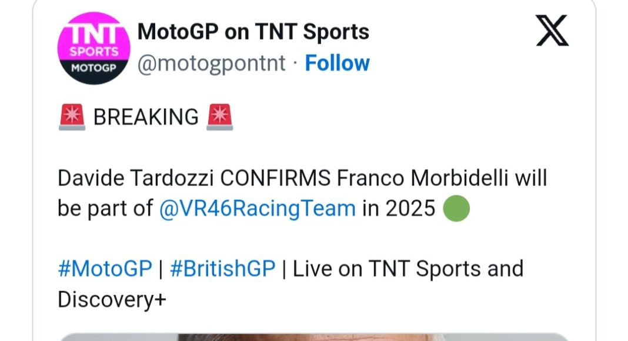Click the "be part of" phrase
This screenshot has width=628, height=341.
(105, 208)
